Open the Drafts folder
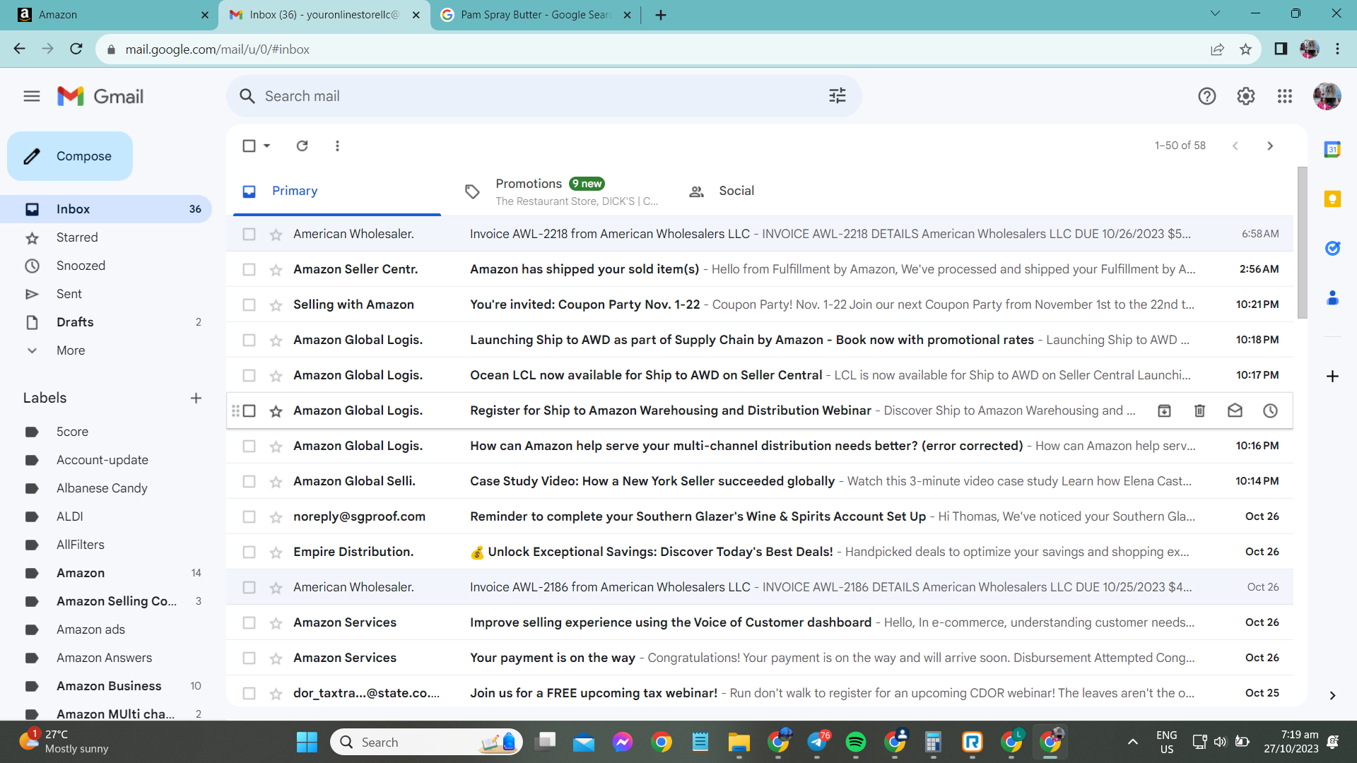1357x763 pixels. point(106,322)
